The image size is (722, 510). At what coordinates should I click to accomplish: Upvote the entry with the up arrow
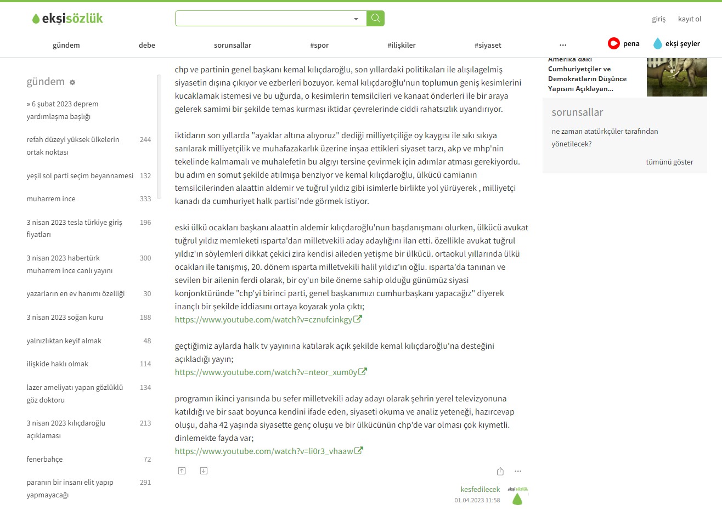coord(182,471)
